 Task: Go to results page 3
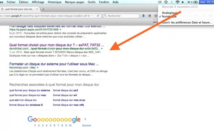click(43, 126)
